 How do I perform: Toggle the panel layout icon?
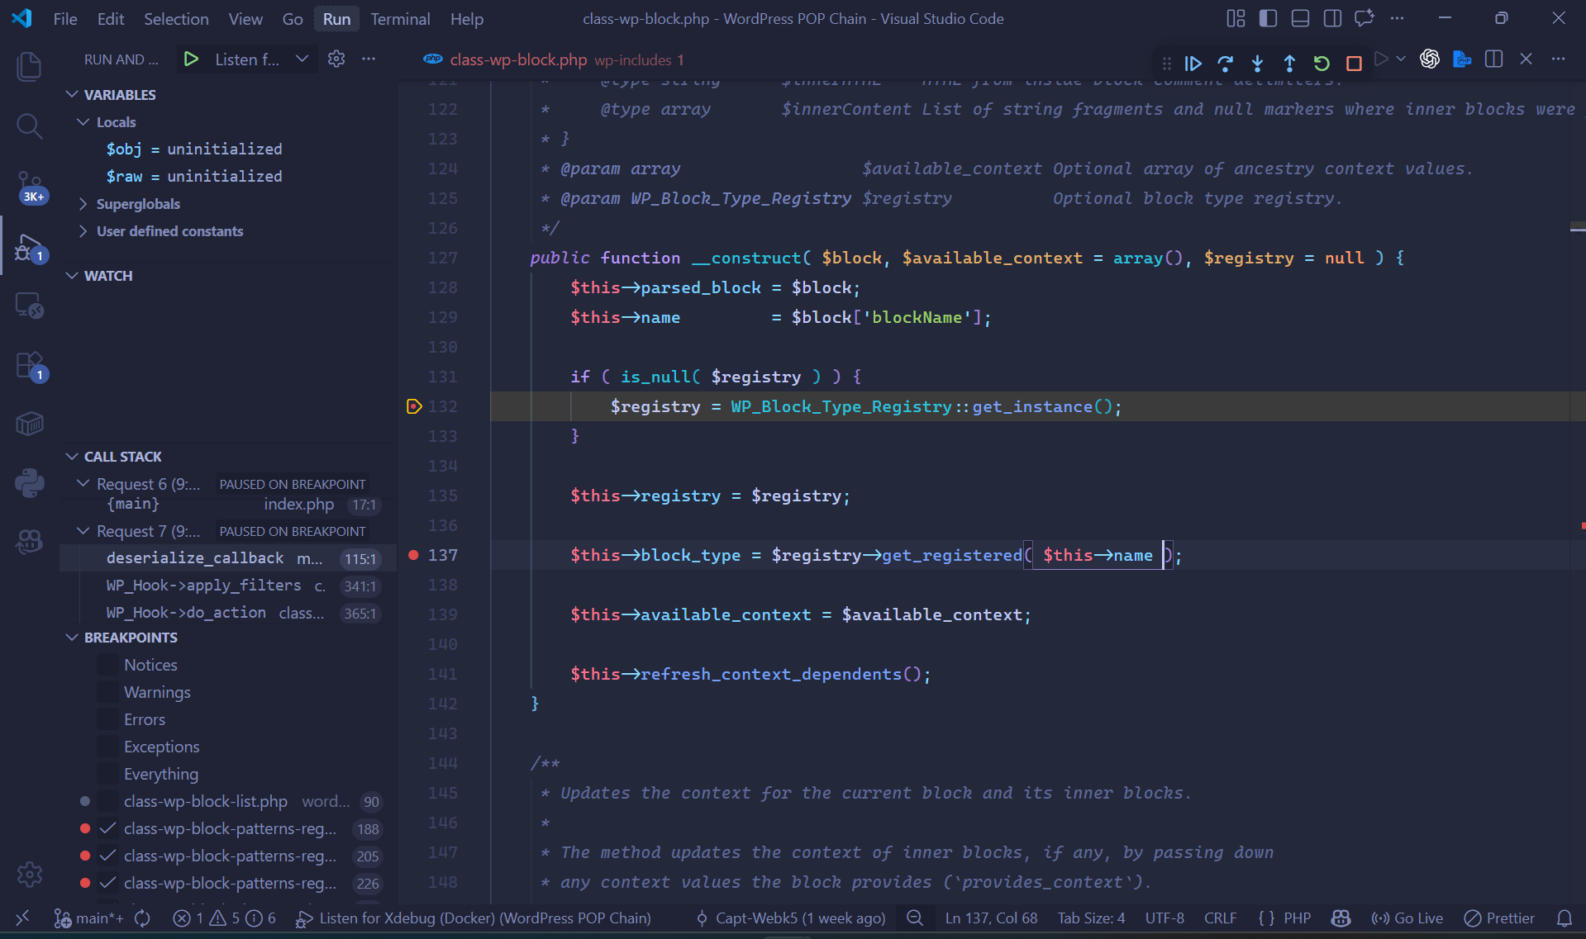(x=1300, y=18)
